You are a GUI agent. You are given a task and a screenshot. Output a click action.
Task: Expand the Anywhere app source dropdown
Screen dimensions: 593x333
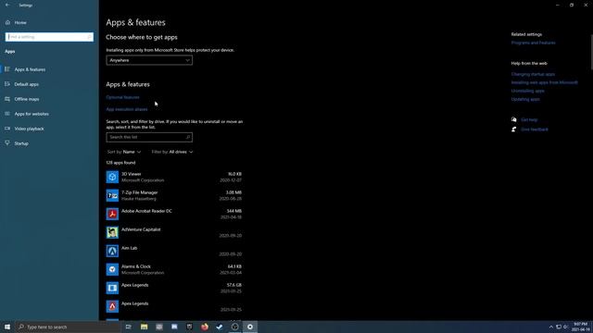[x=149, y=60]
